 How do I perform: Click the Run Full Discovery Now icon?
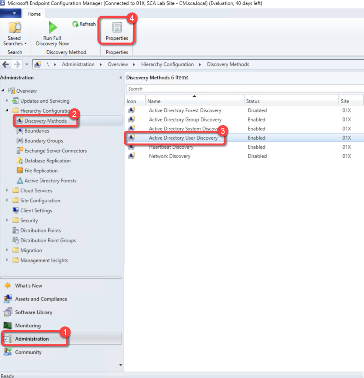(52, 27)
